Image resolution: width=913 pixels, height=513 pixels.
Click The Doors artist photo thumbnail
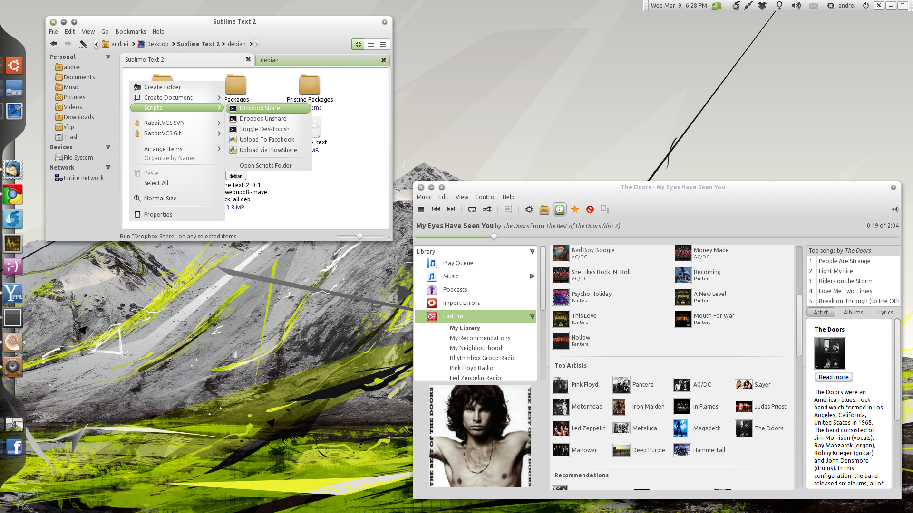pos(830,353)
